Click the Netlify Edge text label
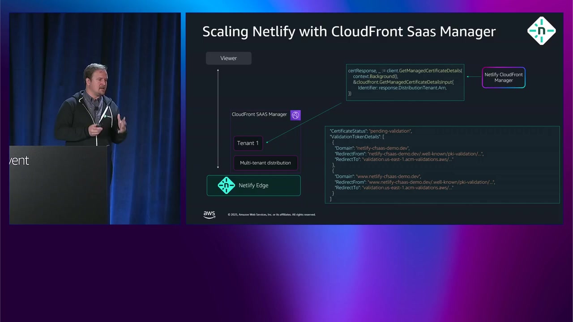The height and width of the screenshot is (322, 573). point(253,186)
